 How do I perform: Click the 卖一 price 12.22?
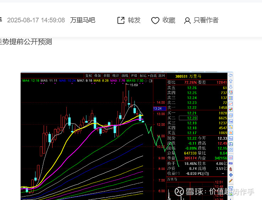(x=192, y=108)
